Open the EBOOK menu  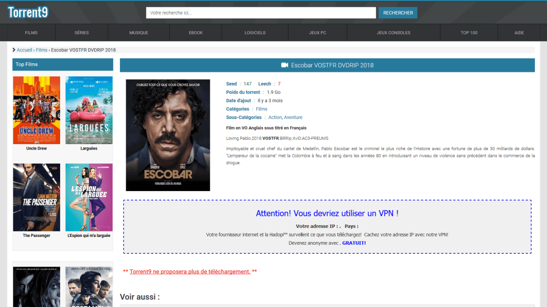196,33
